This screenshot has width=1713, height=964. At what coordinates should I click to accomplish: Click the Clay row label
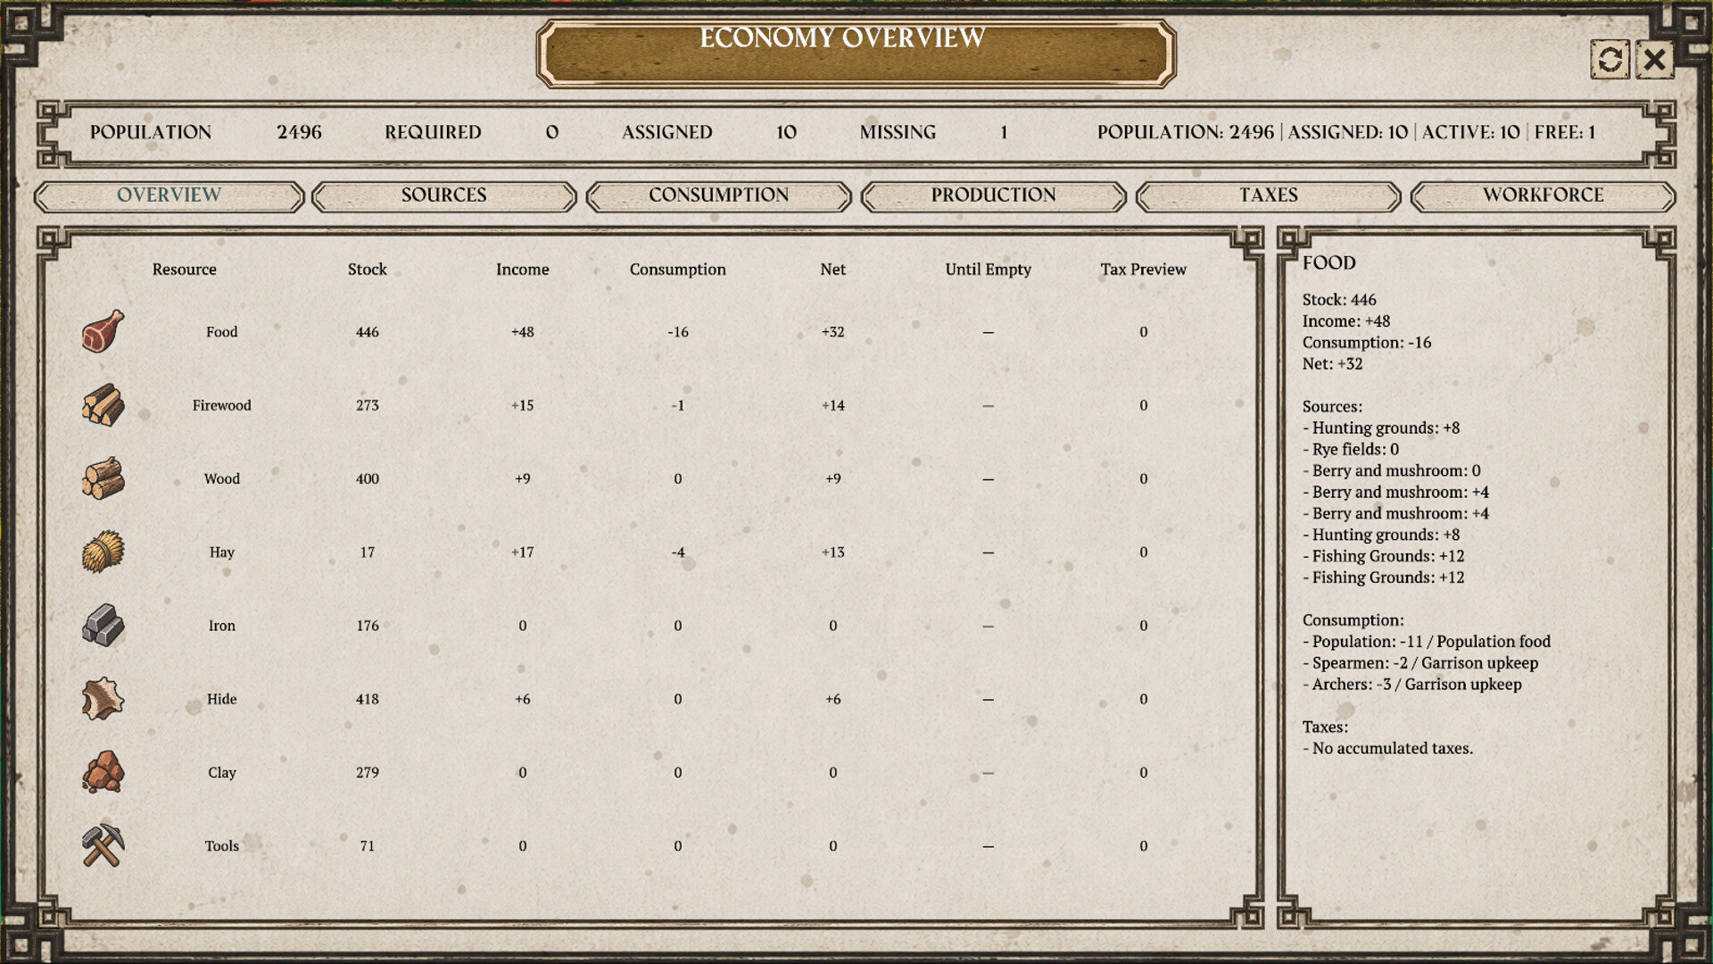tap(222, 773)
